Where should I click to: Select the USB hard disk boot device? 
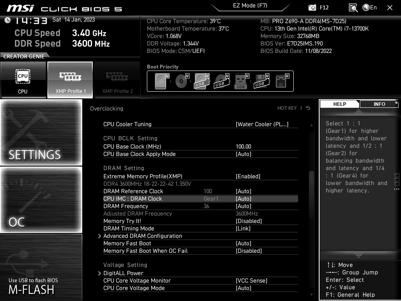point(202,81)
